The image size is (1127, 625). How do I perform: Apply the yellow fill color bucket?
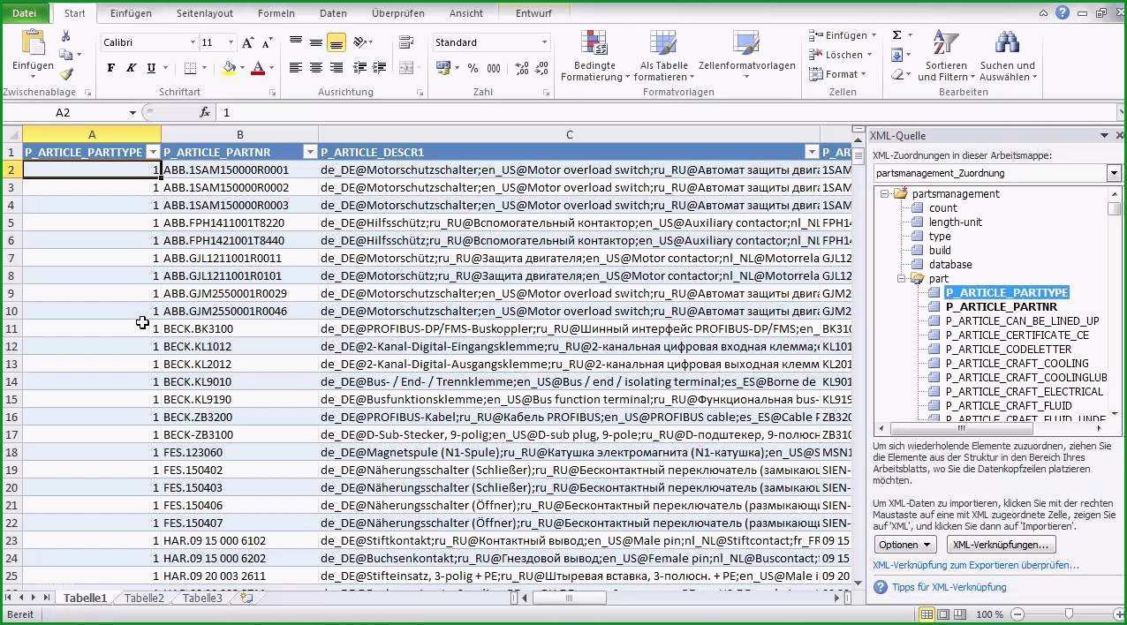(x=229, y=68)
